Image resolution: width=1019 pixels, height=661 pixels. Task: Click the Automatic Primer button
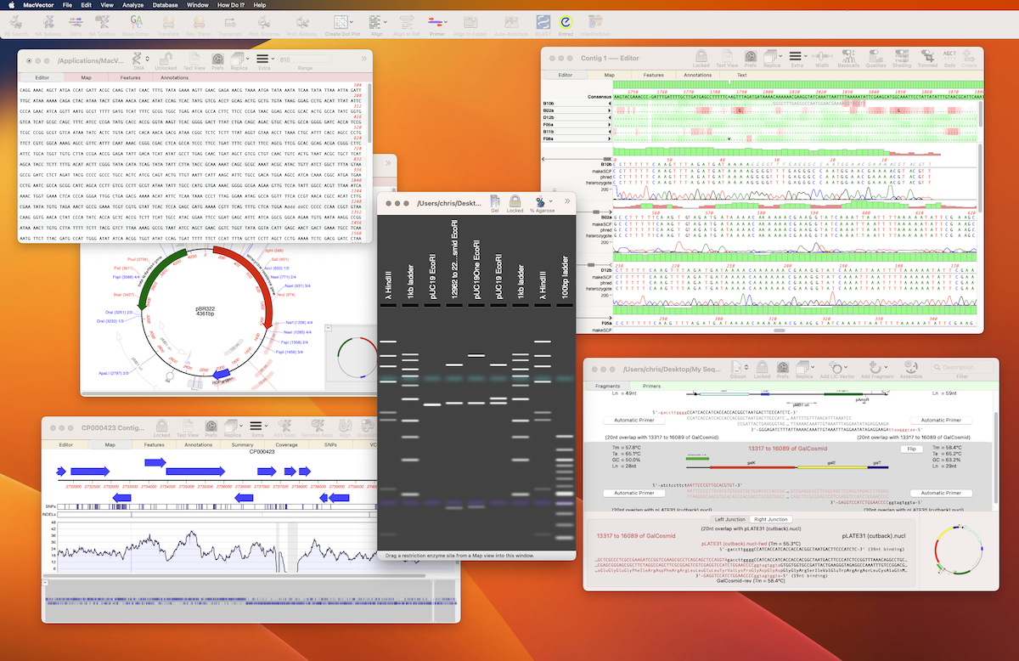tap(633, 421)
